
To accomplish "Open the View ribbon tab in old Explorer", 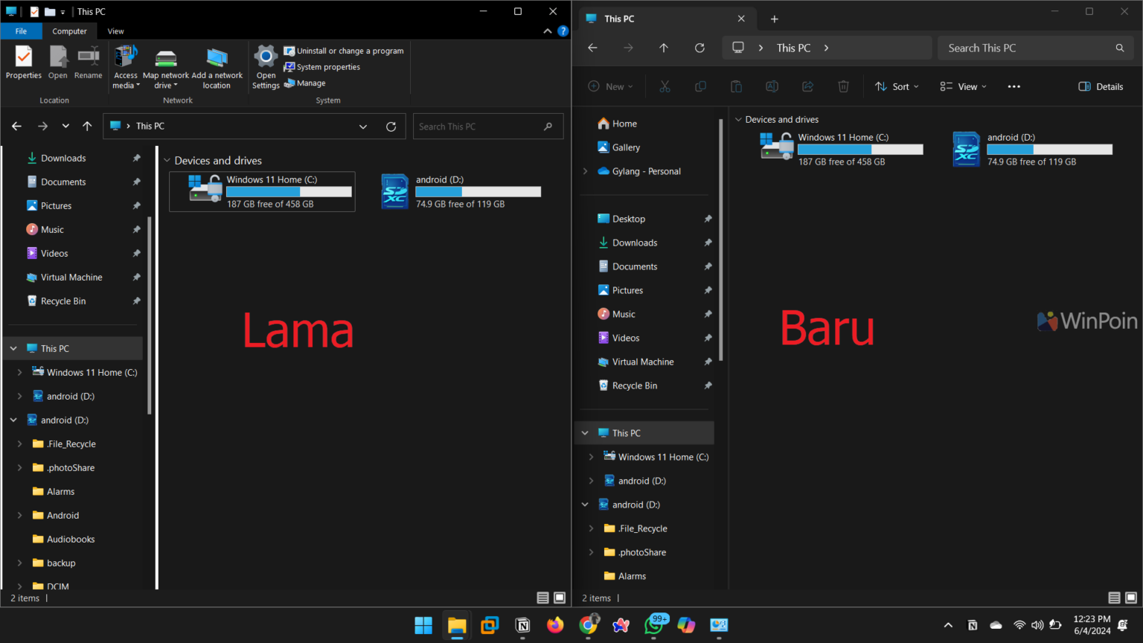I will tap(115, 31).
